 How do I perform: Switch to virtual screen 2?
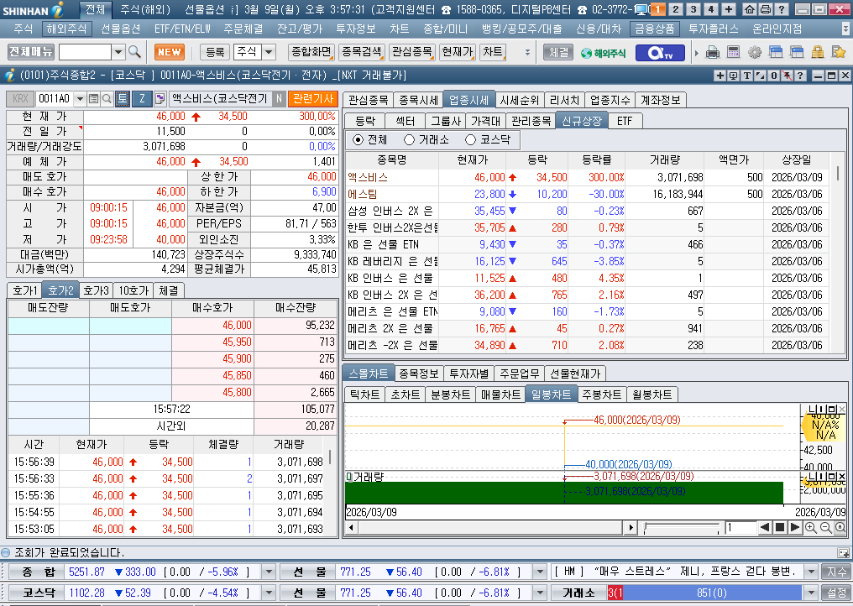click(x=675, y=9)
